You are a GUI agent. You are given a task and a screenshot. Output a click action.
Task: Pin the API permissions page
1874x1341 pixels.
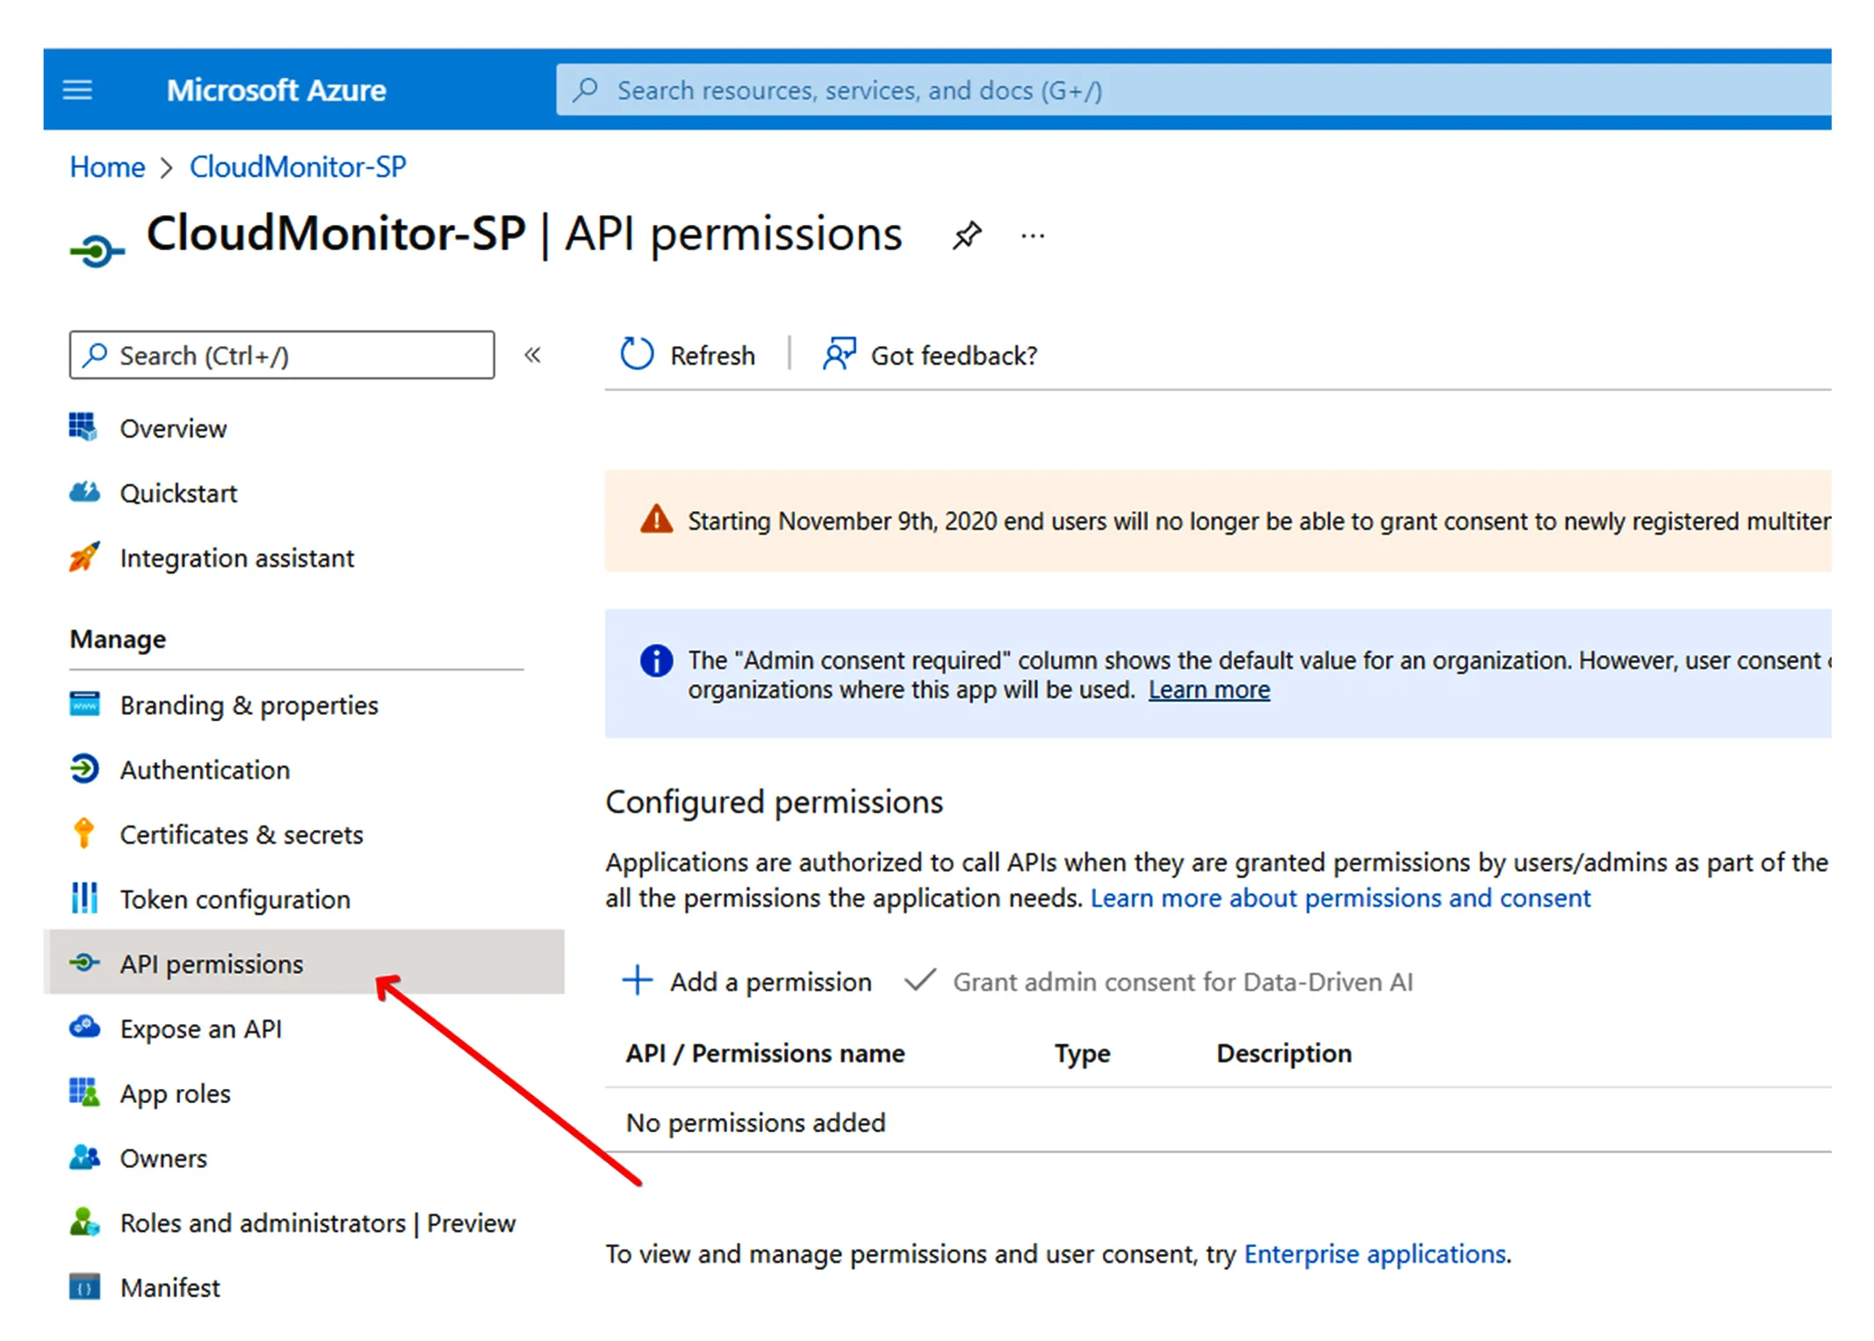point(966,235)
